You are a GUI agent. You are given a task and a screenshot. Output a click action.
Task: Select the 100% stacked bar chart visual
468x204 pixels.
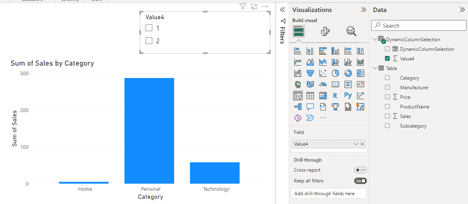coord(348,51)
